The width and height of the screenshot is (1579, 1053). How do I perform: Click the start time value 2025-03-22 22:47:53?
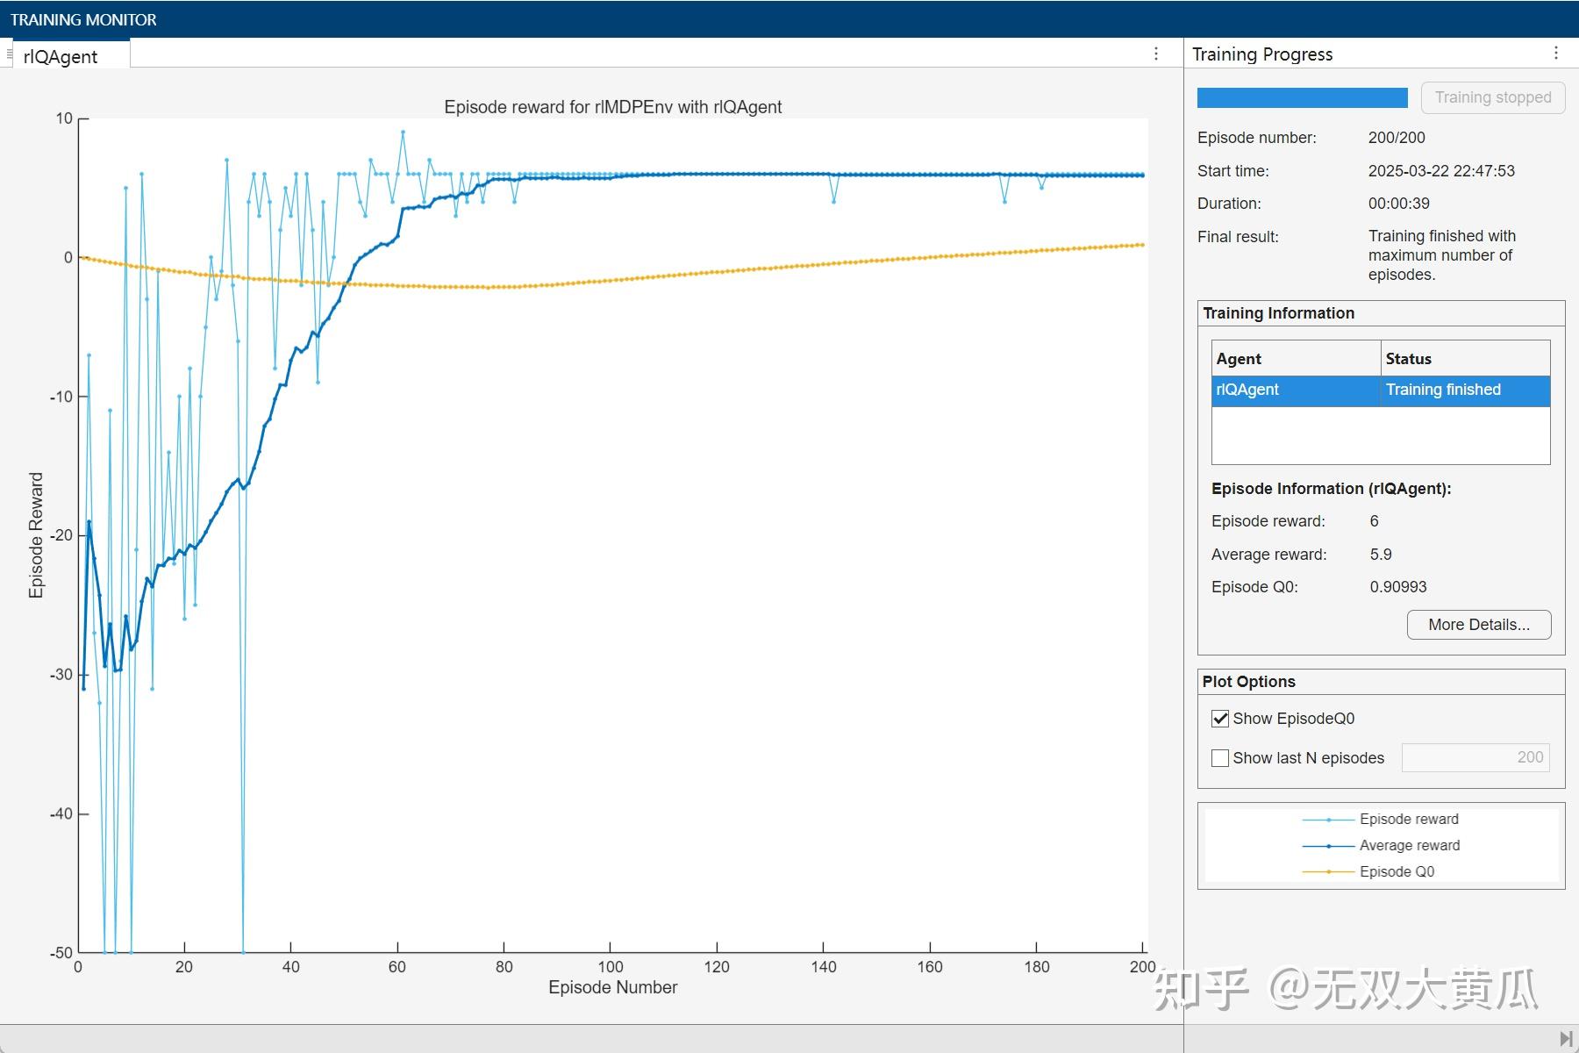pos(1441,171)
